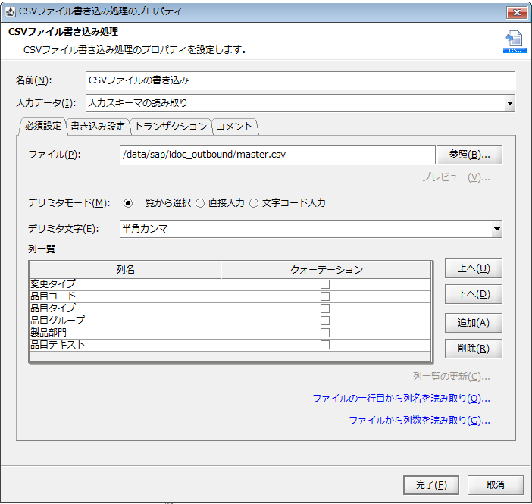Open the トランザクション tab
Viewport: 532px width, 504px height.
click(171, 127)
